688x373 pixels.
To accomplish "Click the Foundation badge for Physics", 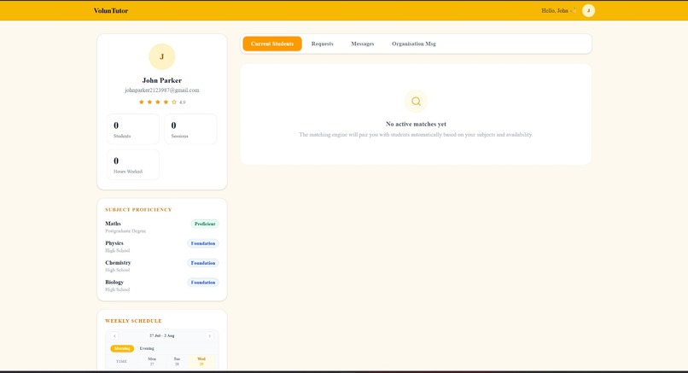I will coord(203,243).
